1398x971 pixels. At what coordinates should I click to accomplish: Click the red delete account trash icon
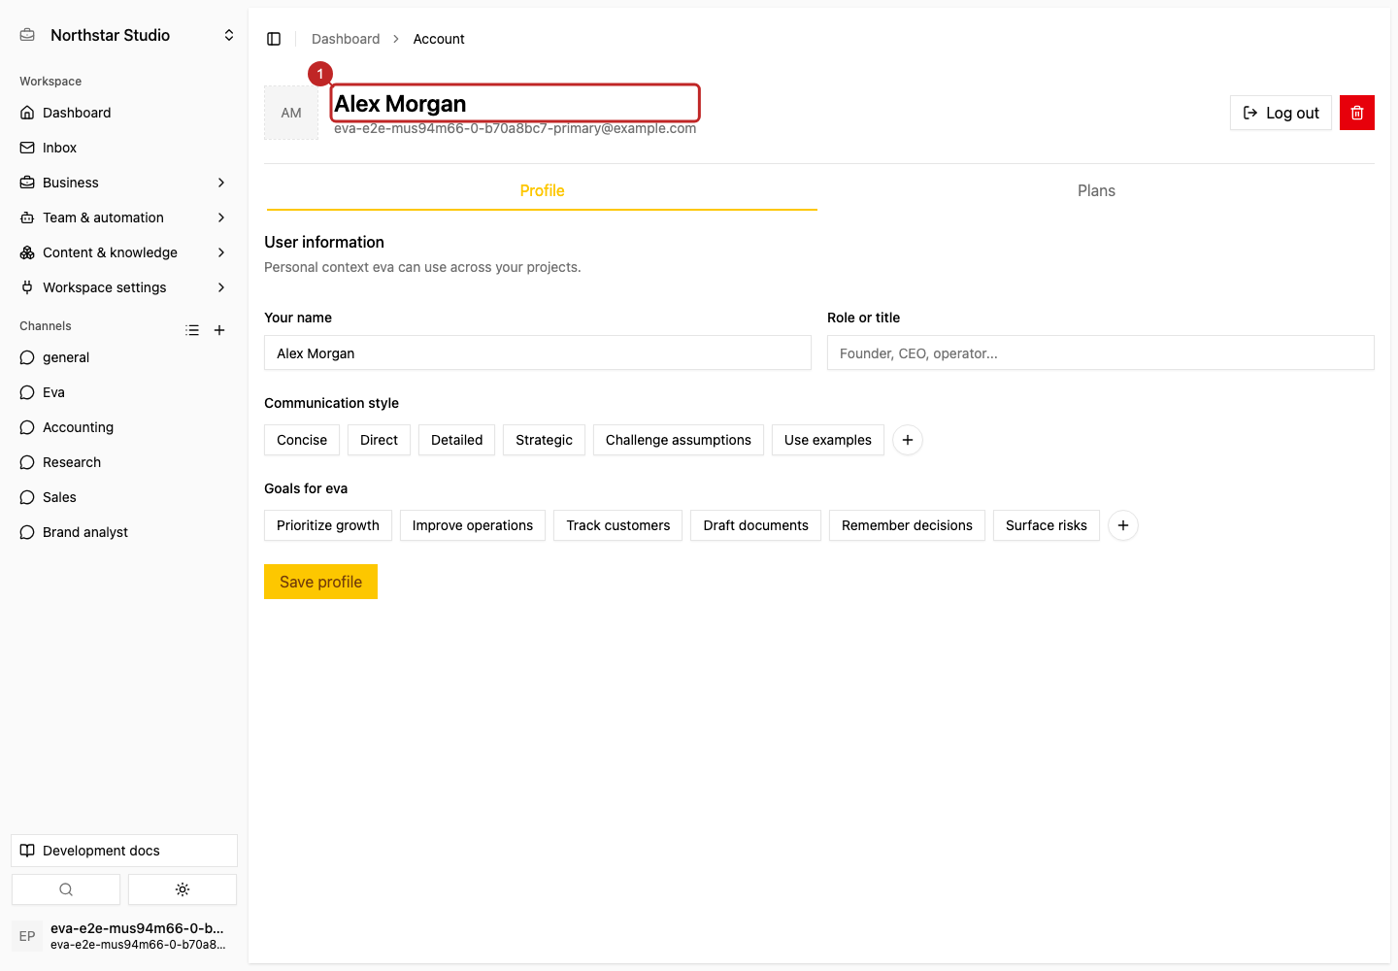coord(1357,113)
